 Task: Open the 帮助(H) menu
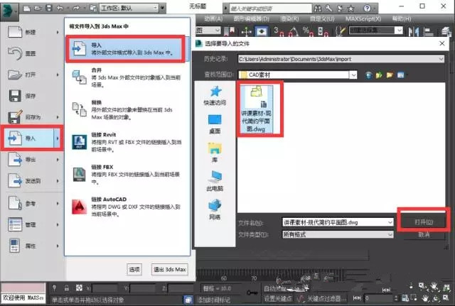[402, 19]
